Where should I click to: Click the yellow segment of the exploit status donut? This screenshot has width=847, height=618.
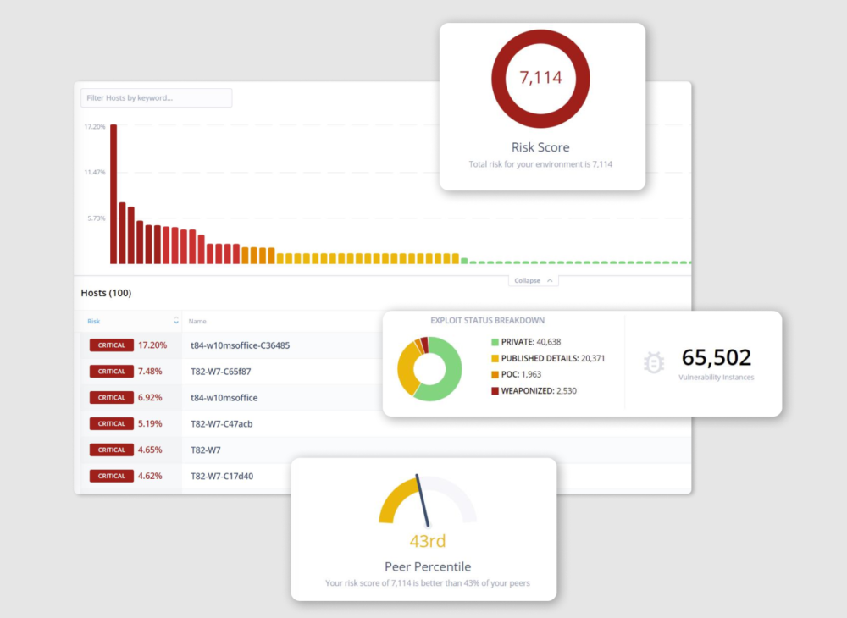click(x=407, y=368)
